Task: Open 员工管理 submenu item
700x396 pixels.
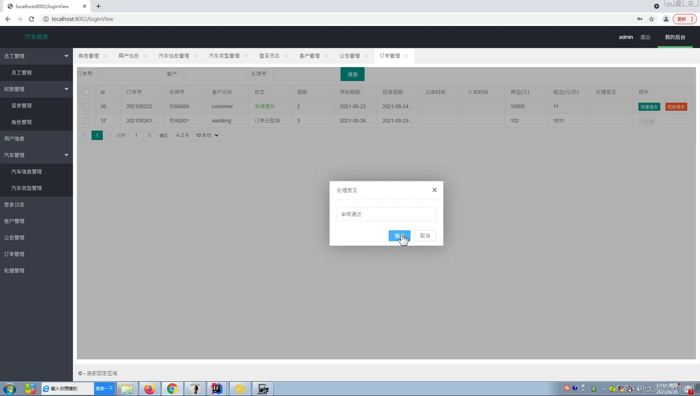Action: click(x=36, y=73)
